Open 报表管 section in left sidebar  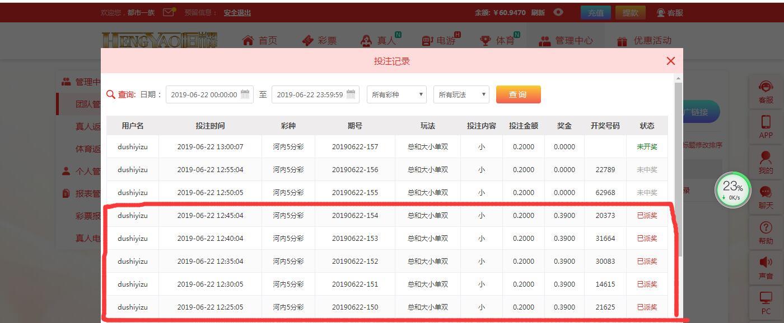click(81, 193)
